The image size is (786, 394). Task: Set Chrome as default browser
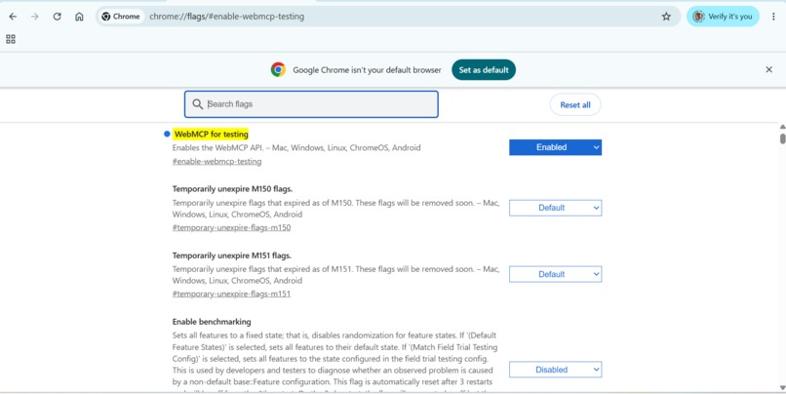click(484, 69)
